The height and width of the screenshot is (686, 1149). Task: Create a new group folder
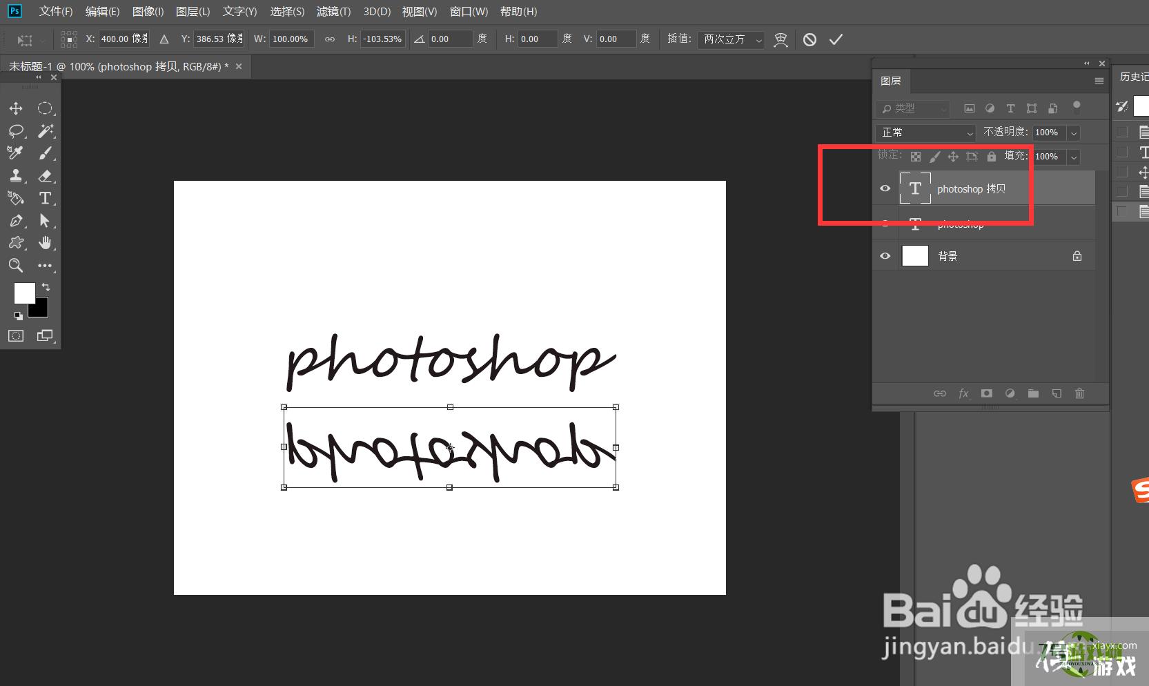[x=1033, y=393]
